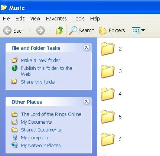Select the folder icon named 3
The image size is (160, 156).
tap(108, 71)
